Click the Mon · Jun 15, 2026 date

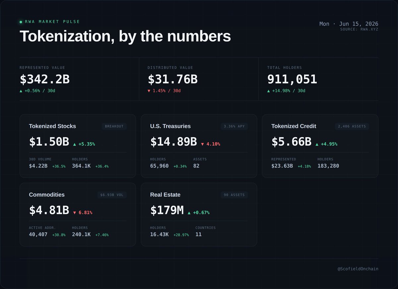click(349, 24)
